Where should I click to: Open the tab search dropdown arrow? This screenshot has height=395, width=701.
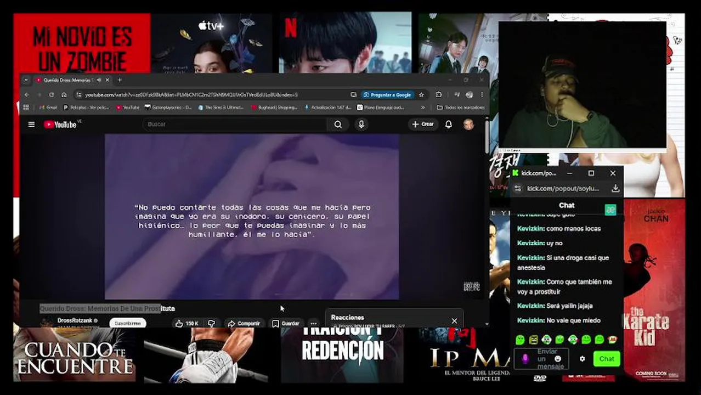26,80
